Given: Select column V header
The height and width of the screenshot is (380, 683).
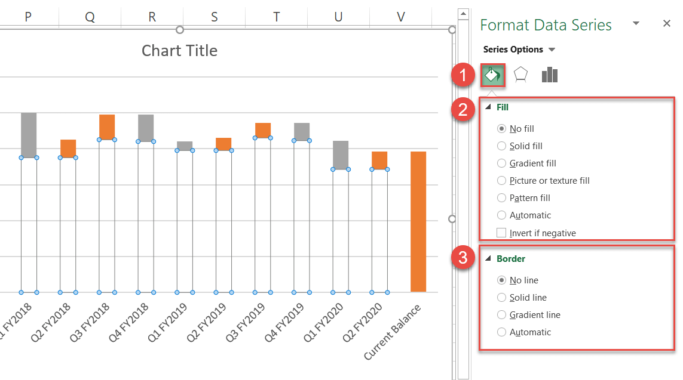Looking at the screenshot, I should [401, 17].
